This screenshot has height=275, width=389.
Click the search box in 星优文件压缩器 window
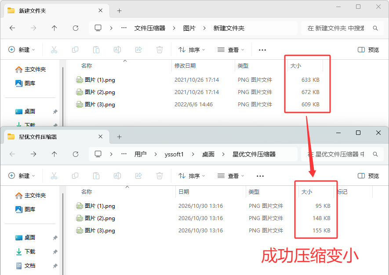tap(342, 154)
